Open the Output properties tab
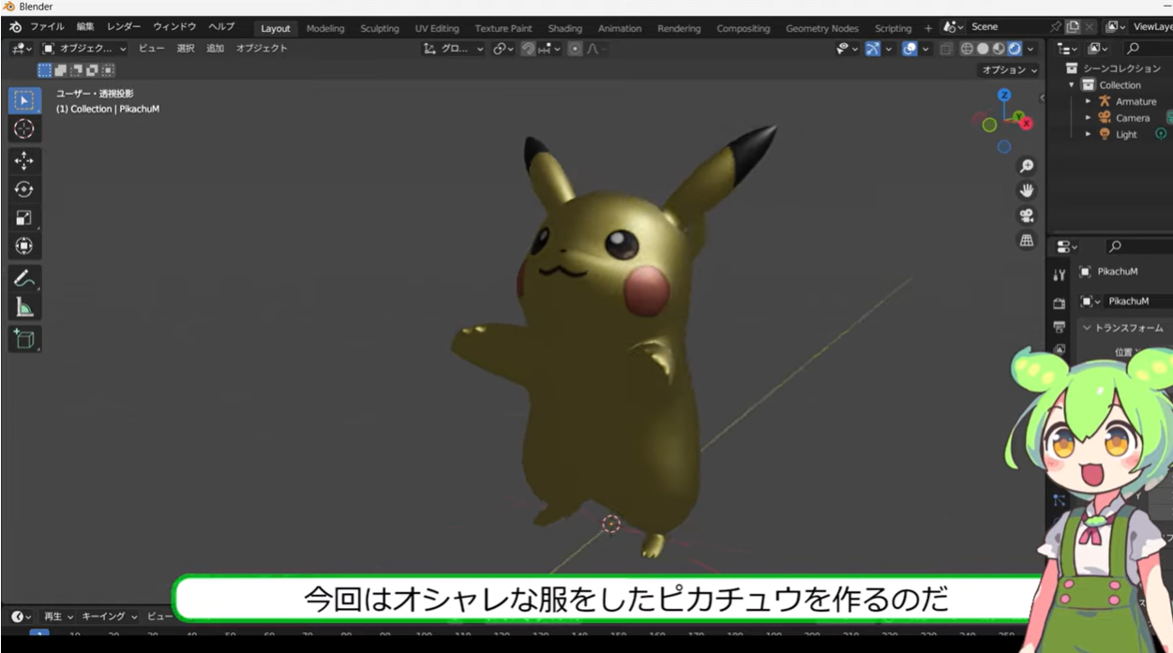This screenshot has width=1173, height=653. click(1059, 327)
